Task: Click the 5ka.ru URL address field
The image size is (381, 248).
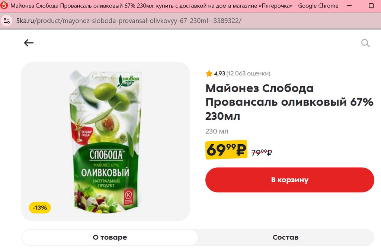Action: (x=129, y=21)
